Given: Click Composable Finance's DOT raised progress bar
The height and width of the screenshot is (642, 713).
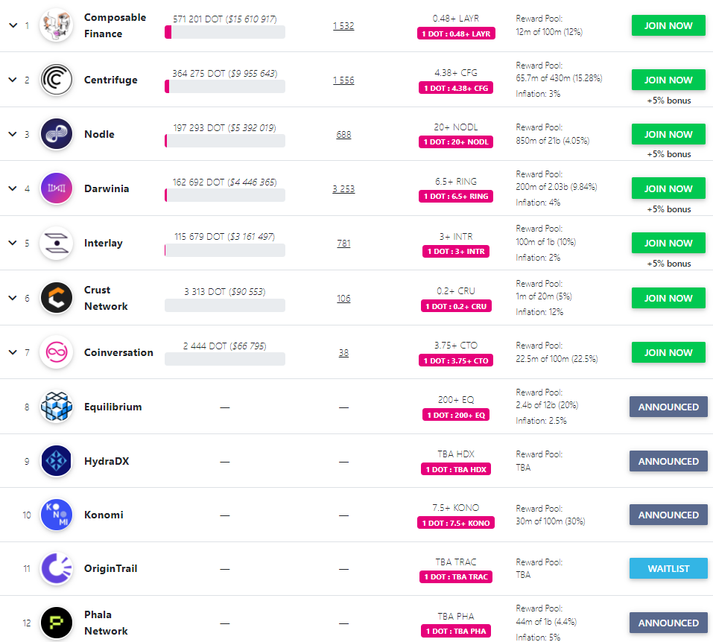Looking at the screenshot, I should click(x=224, y=32).
